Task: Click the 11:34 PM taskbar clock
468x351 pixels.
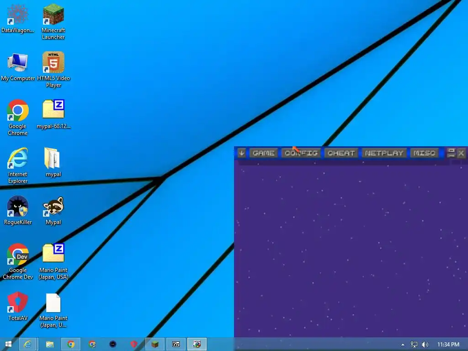Action: tap(448, 345)
